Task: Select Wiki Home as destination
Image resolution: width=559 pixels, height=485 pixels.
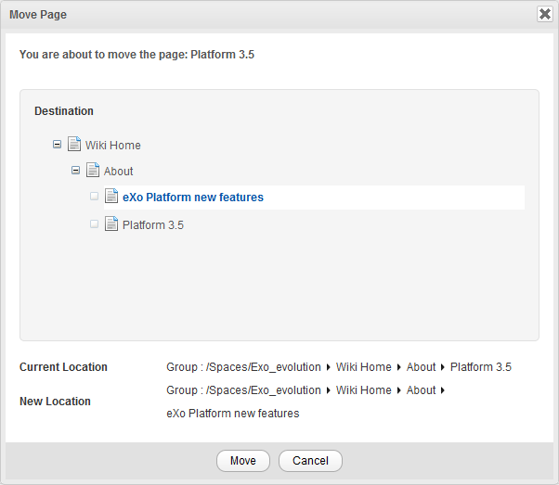Action: click(x=113, y=146)
